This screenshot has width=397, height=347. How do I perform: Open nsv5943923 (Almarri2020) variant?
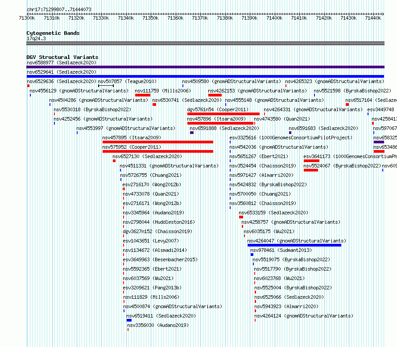(x=287, y=306)
